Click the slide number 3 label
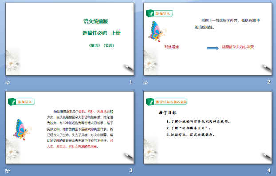The width and height of the screenshot is (276, 176). coord(130,170)
